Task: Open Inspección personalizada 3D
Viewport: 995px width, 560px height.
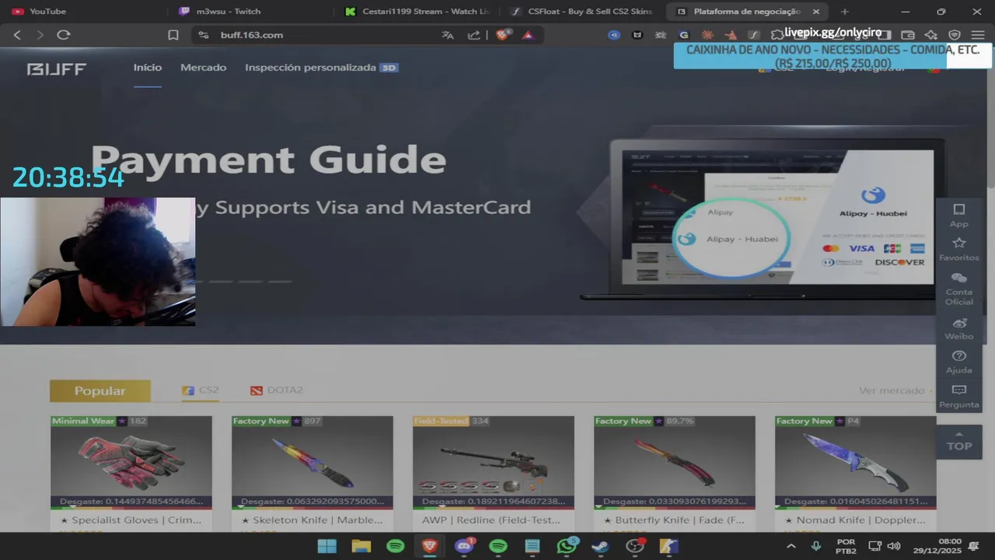Action: point(321,68)
